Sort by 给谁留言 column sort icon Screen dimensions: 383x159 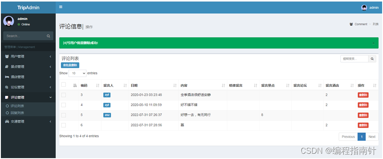point(256,85)
